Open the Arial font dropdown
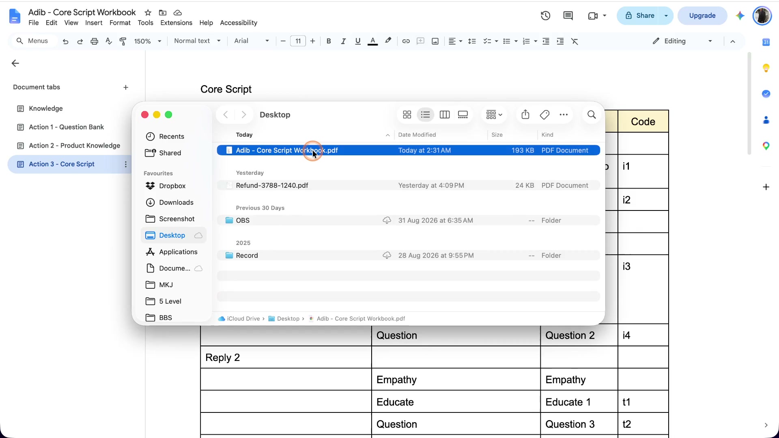779x438 pixels. [x=252, y=41]
